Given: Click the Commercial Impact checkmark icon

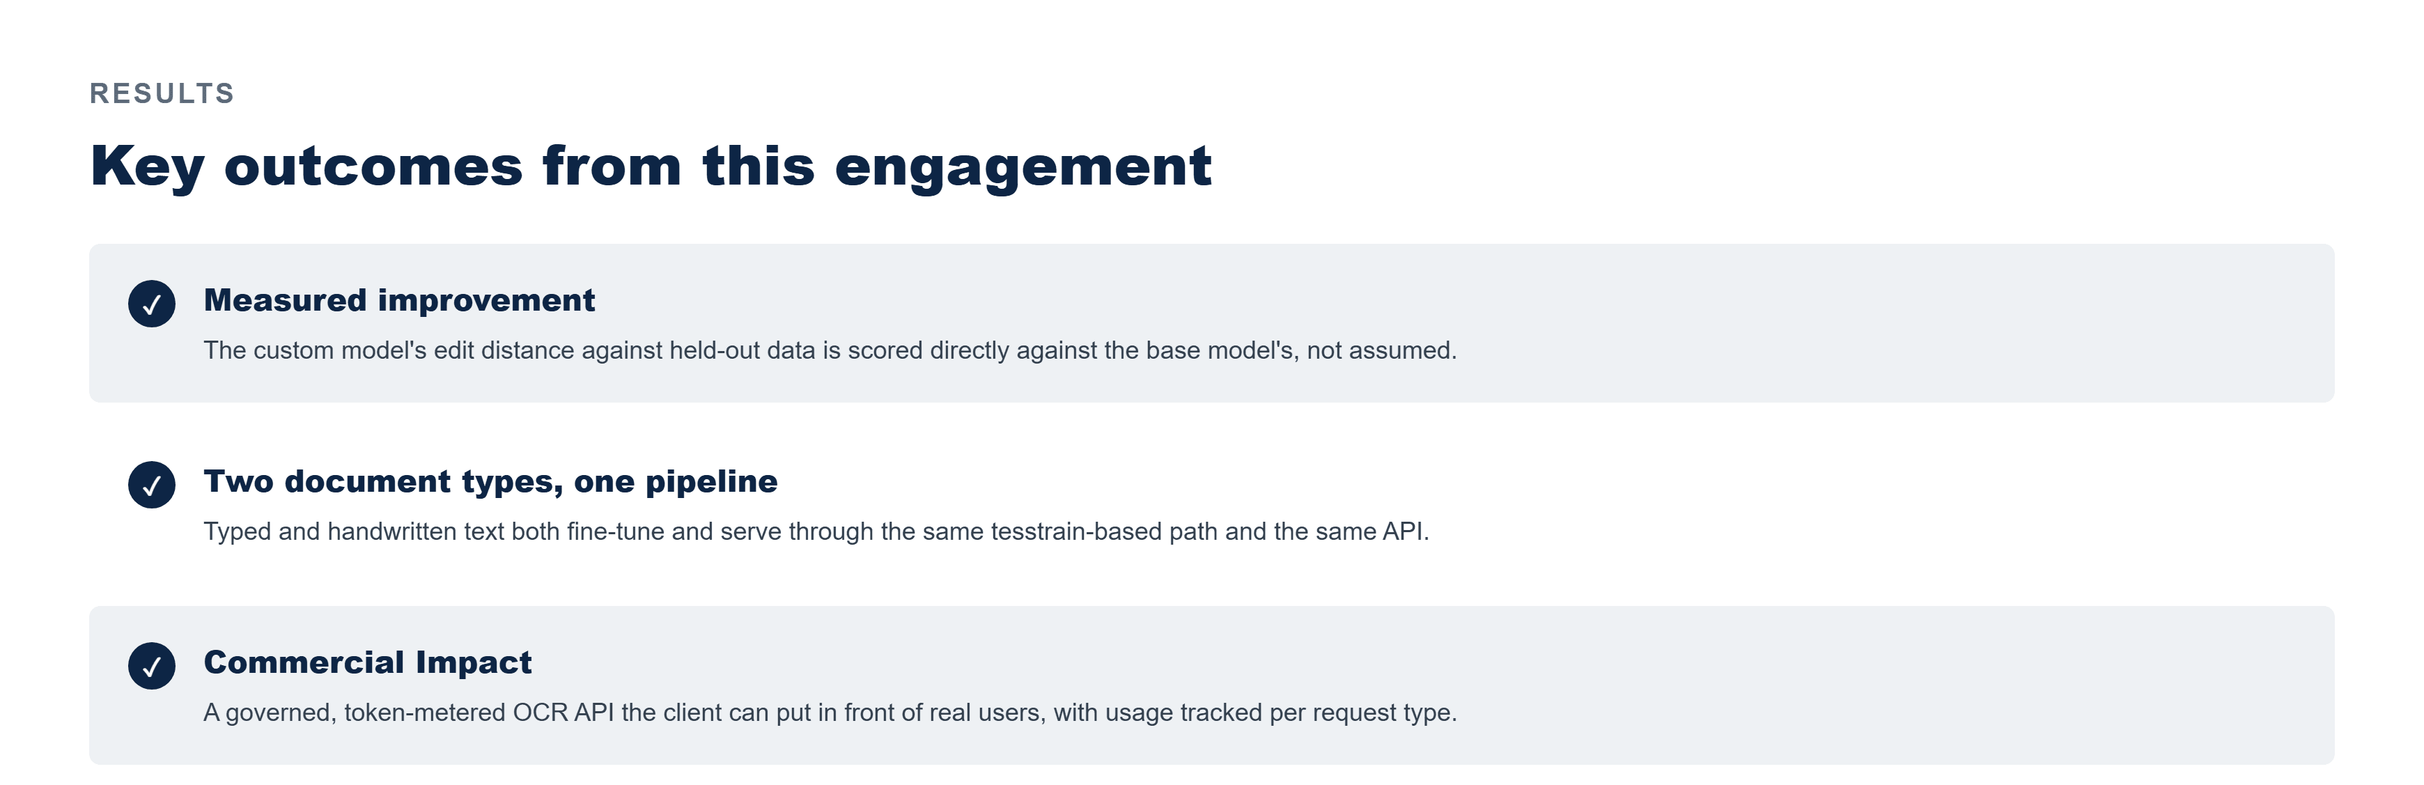Looking at the screenshot, I should point(152,665).
